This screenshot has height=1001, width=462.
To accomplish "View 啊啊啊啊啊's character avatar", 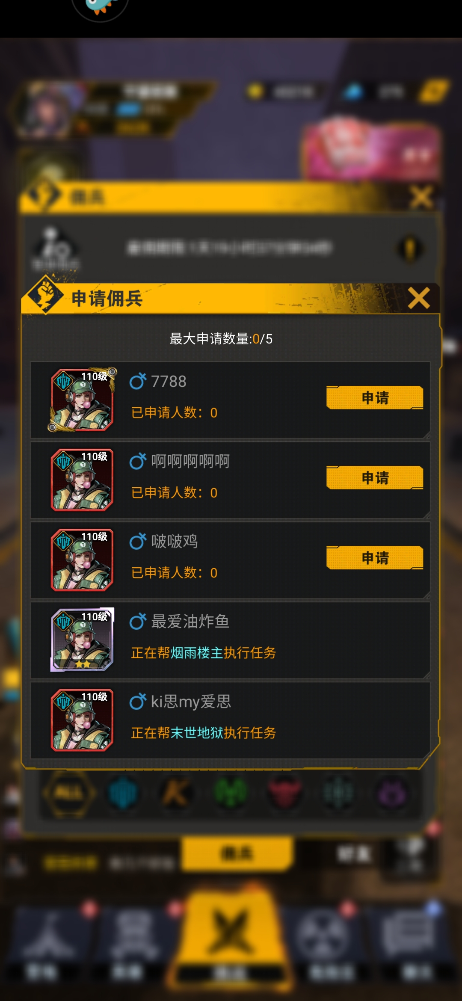I will pyautogui.click(x=82, y=480).
